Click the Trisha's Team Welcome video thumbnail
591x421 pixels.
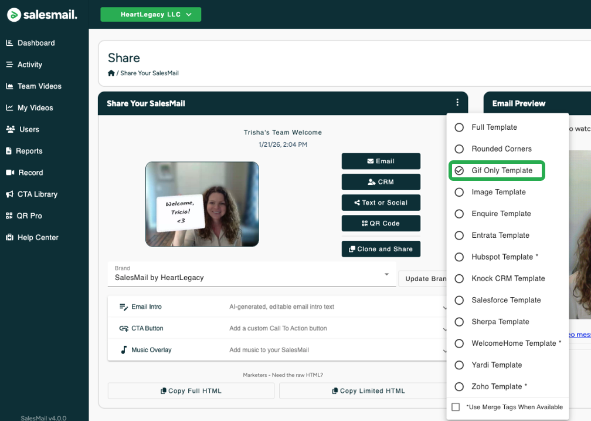(x=202, y=204)
